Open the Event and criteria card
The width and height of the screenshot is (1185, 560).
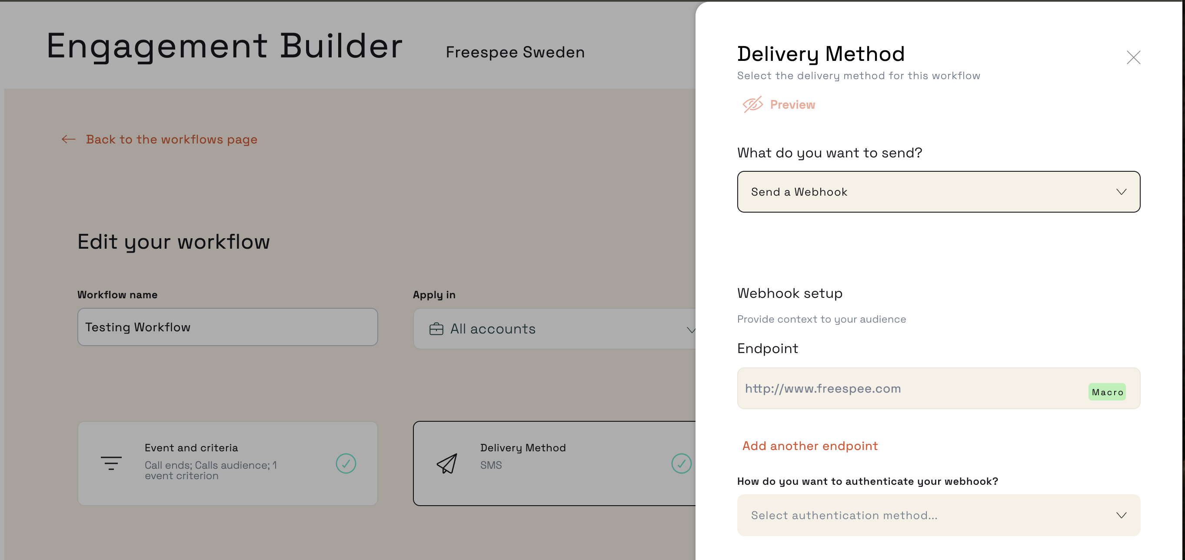click(x=228, y=463)
